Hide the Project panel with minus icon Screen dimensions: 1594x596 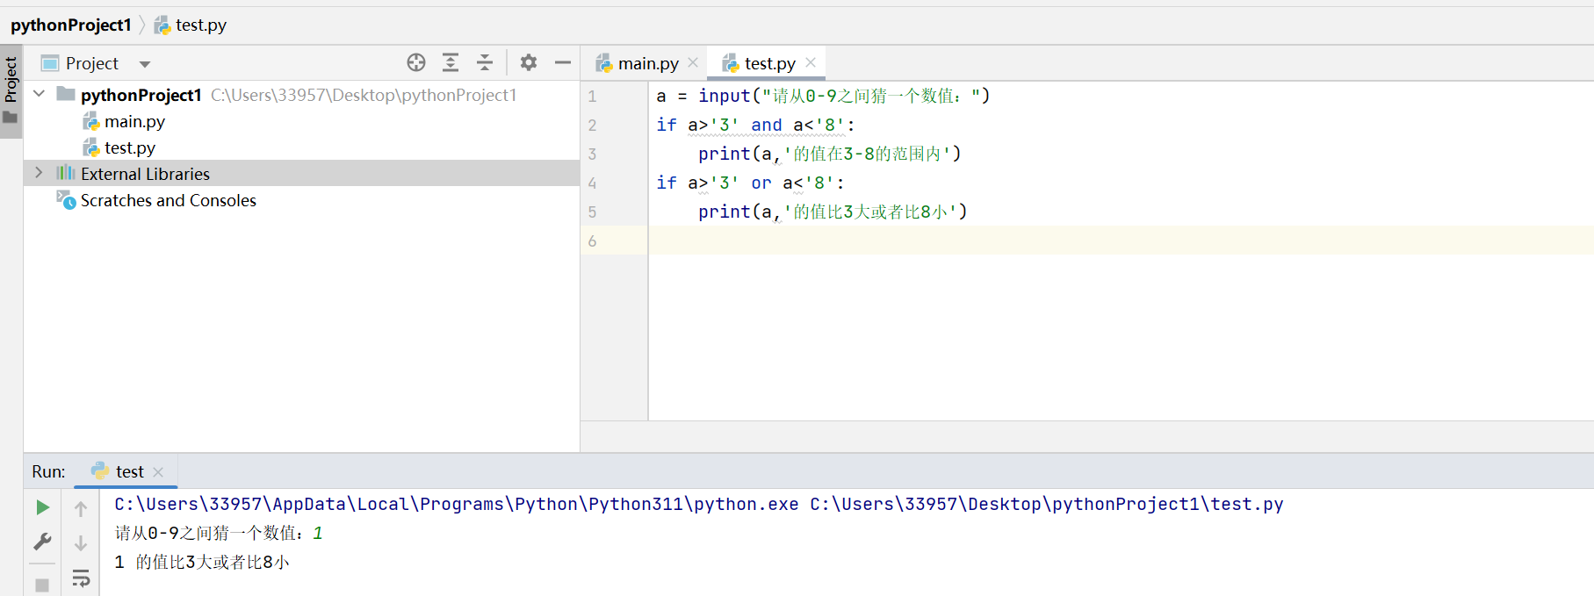pos(563,62)
